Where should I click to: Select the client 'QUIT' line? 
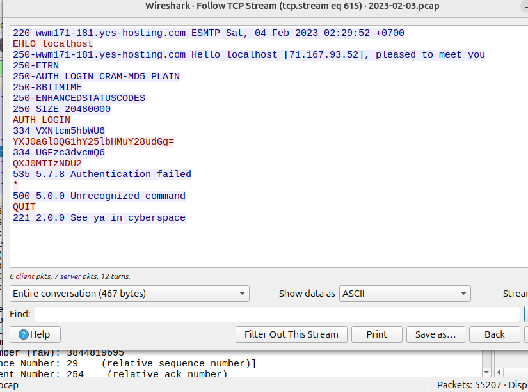[x=24, y=207]
